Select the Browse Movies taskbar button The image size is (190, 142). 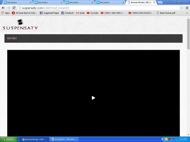coord(34,139)
